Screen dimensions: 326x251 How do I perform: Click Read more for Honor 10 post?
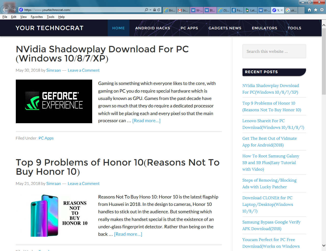(128, 234)
